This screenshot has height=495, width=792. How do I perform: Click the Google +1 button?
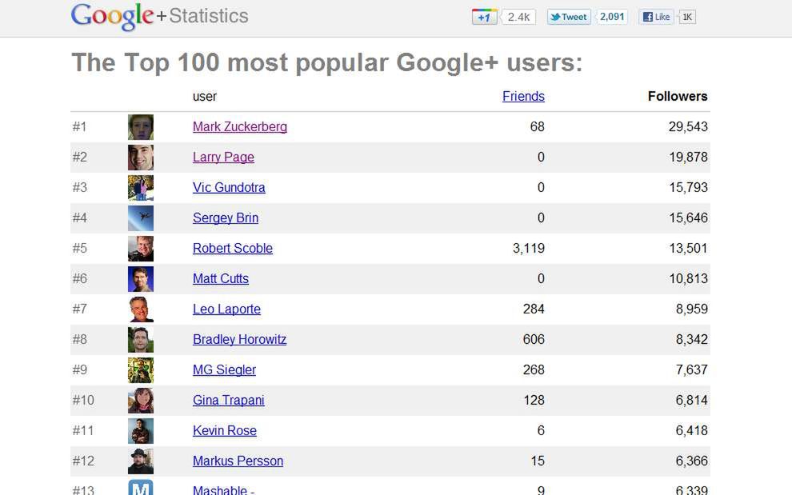point(484,17)
